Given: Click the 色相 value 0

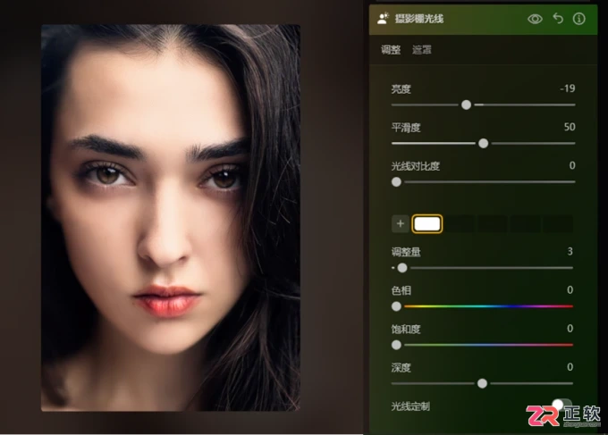Looking at the screenshot, I should pos(570,290).
